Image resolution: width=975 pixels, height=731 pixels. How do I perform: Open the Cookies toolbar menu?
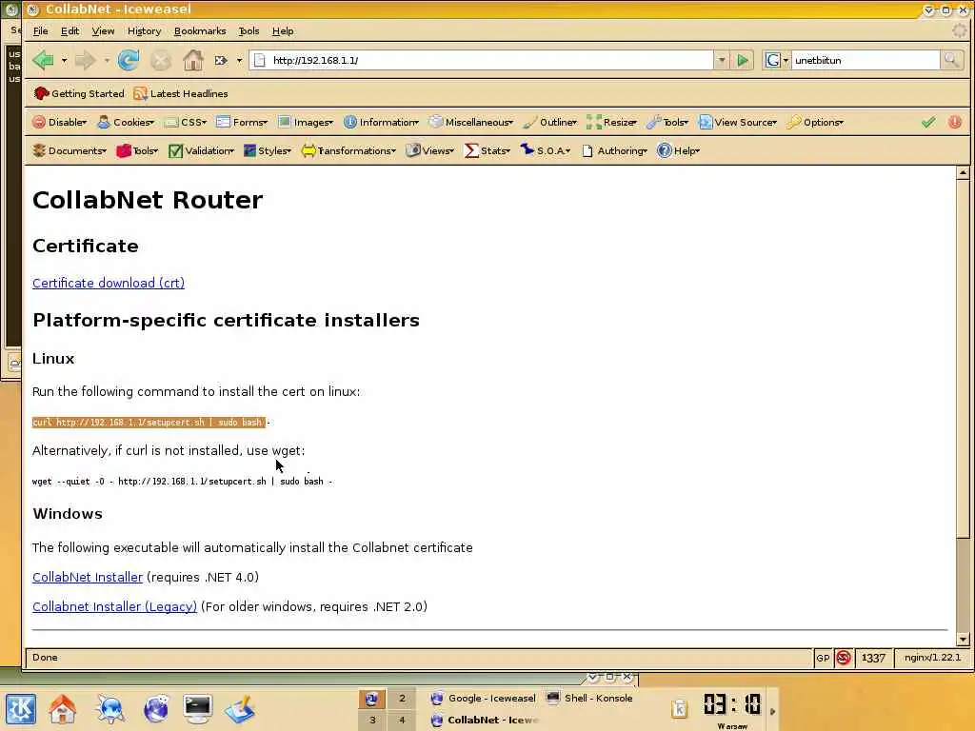126,123
